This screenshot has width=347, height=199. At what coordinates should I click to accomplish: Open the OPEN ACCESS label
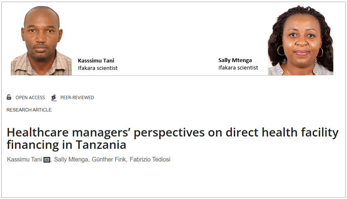pyautogui.click(x=30, y=98)
